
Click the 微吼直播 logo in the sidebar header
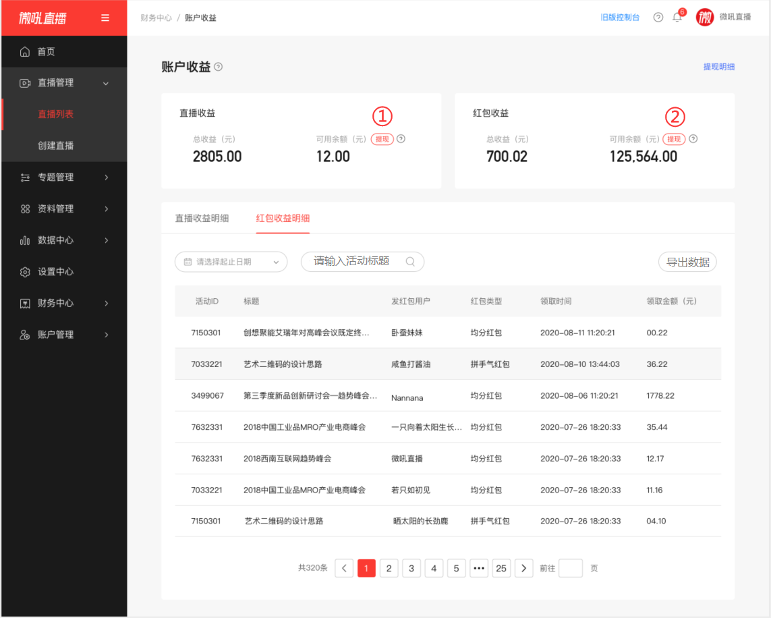[x=42, y=18]
